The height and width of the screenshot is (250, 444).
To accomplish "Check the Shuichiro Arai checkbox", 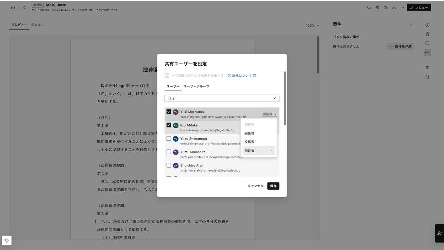I will point(169,165).
